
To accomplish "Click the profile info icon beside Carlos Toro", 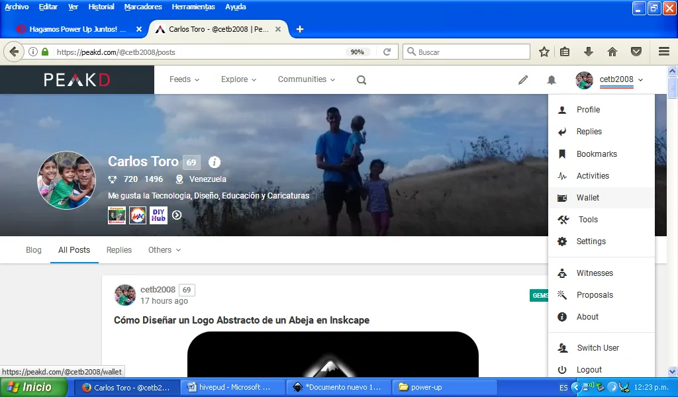I will (x=215, y=162).
